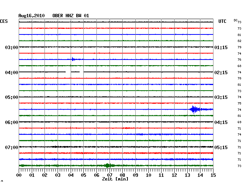Select minute tick label 09

135,175
